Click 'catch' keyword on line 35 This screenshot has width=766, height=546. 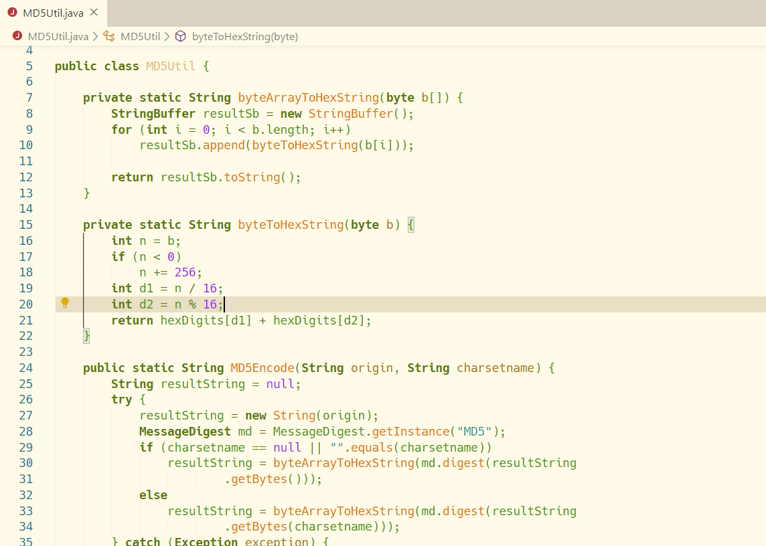143,541
